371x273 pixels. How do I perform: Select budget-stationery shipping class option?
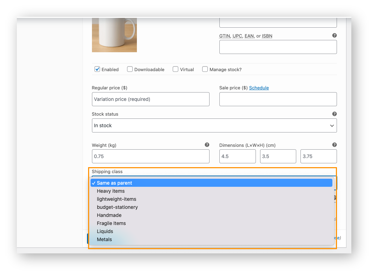click(211, 207)
